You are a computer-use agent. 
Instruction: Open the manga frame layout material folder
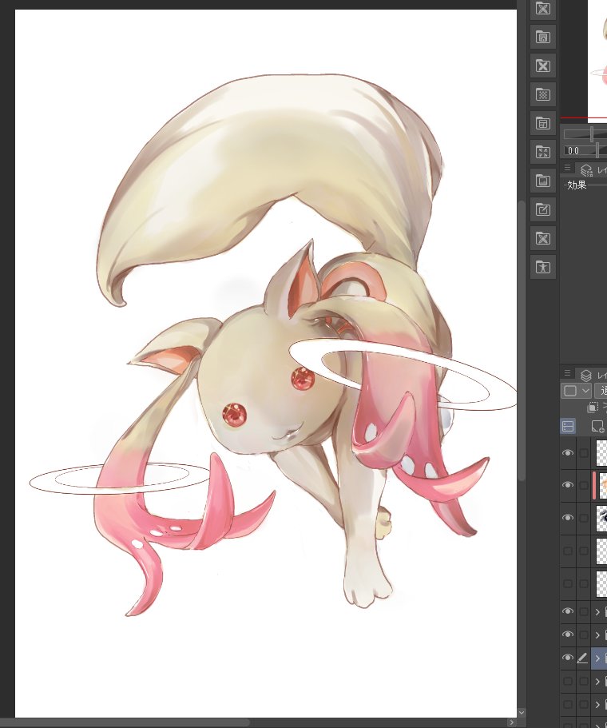tap(543, 123)
